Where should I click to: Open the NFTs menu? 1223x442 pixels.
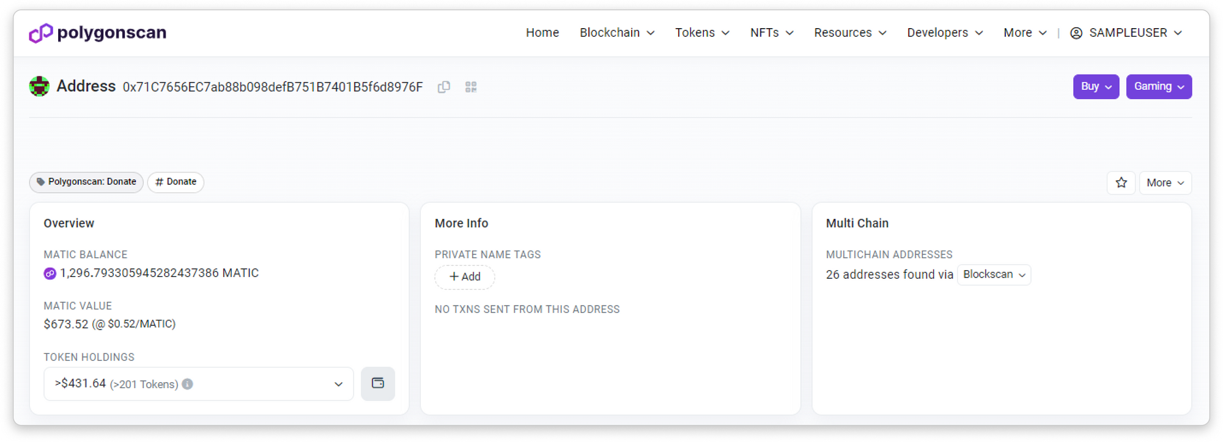click(x=772, y=33)
